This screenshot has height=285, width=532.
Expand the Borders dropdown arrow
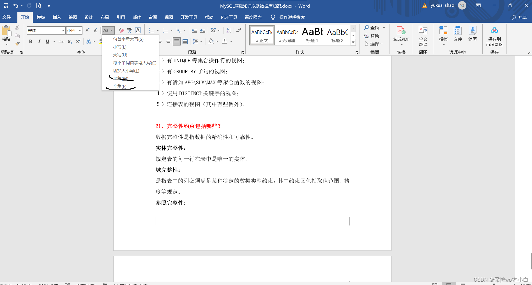tap(231, 42)
